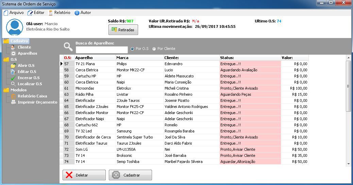Open the Arquivo menu
The height and width of the screenshot is (185, 353).
tap(14, 13)
